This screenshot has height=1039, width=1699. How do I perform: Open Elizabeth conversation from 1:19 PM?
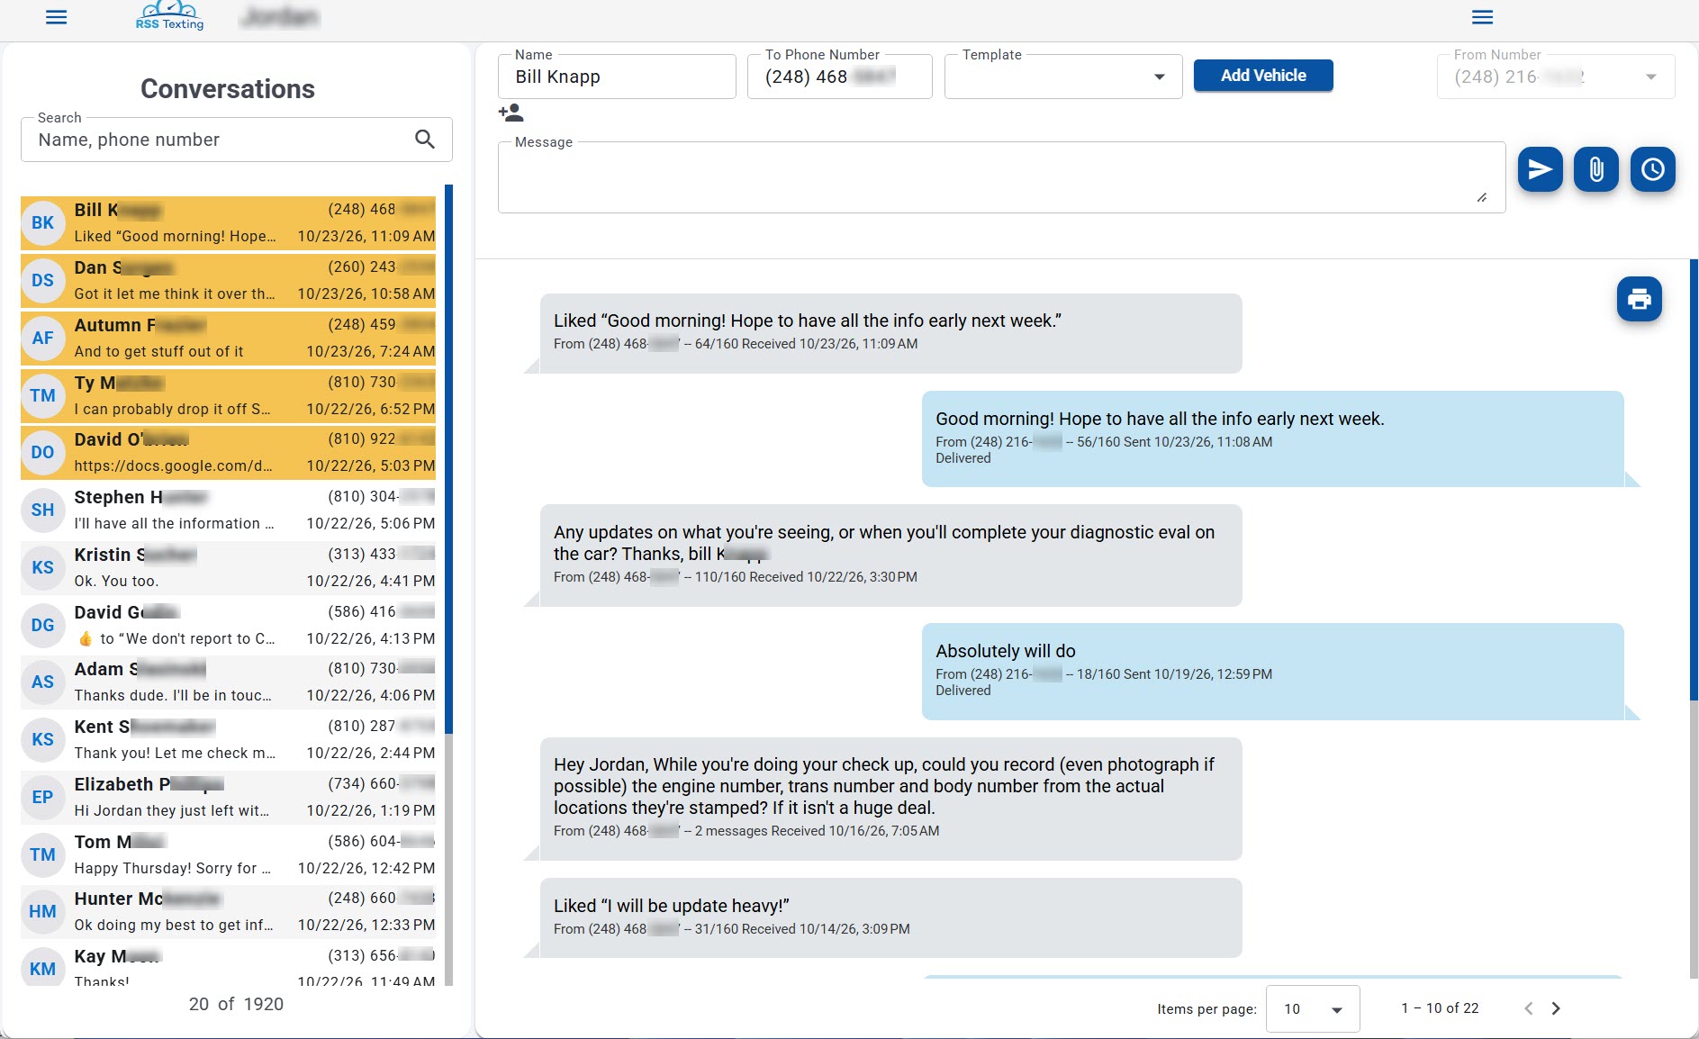click(228, 798)
